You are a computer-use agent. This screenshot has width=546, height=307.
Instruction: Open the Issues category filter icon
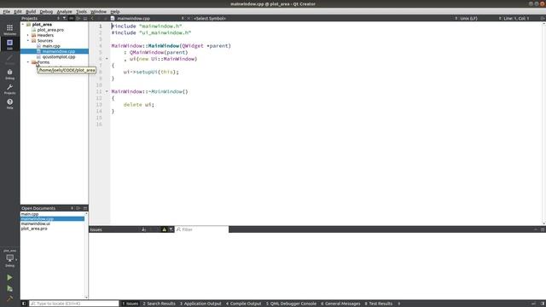(x=171, y=229)
